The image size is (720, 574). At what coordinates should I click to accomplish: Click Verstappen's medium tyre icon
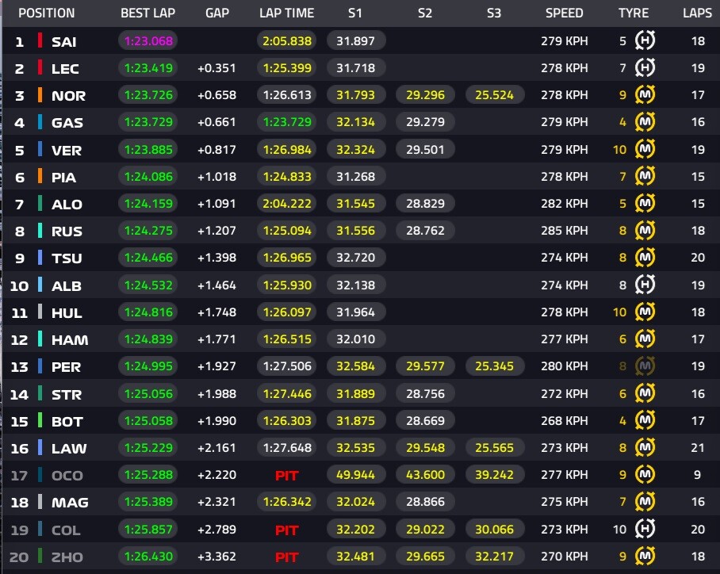[x=645, y=150]
